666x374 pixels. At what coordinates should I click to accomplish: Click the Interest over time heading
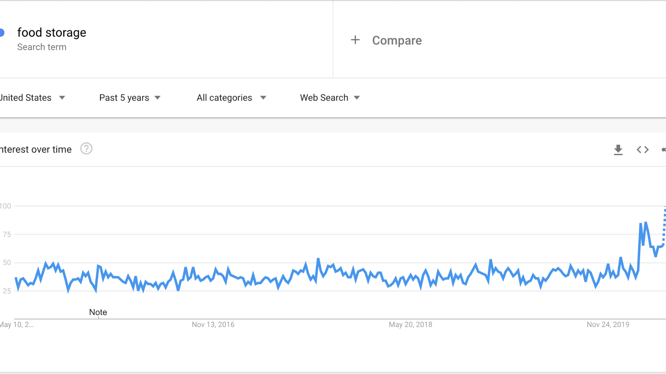[x=36, y=150]
